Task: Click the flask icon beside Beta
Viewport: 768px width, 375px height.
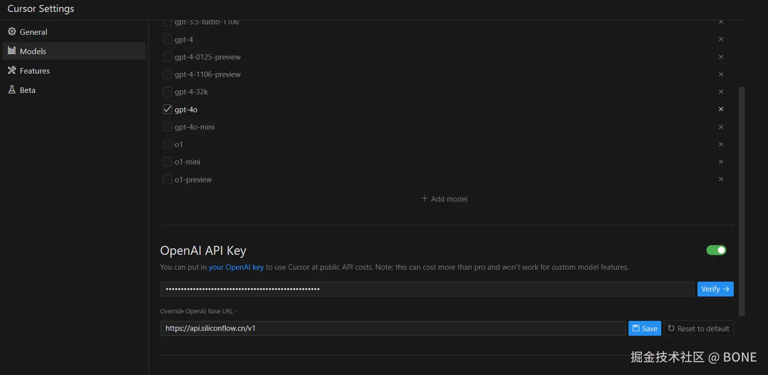Action: pos(12,90)
